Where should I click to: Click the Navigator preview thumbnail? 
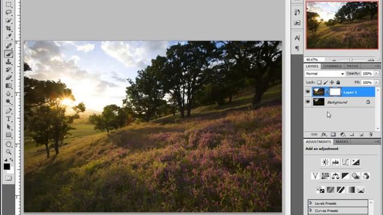[342, 25]
